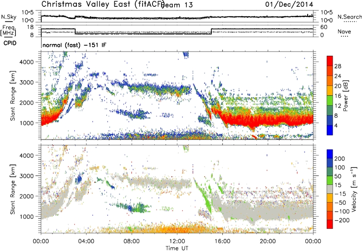Click the solid line sample under N.Sky
This screenshot has height=251, width=362.
point(9,21)
